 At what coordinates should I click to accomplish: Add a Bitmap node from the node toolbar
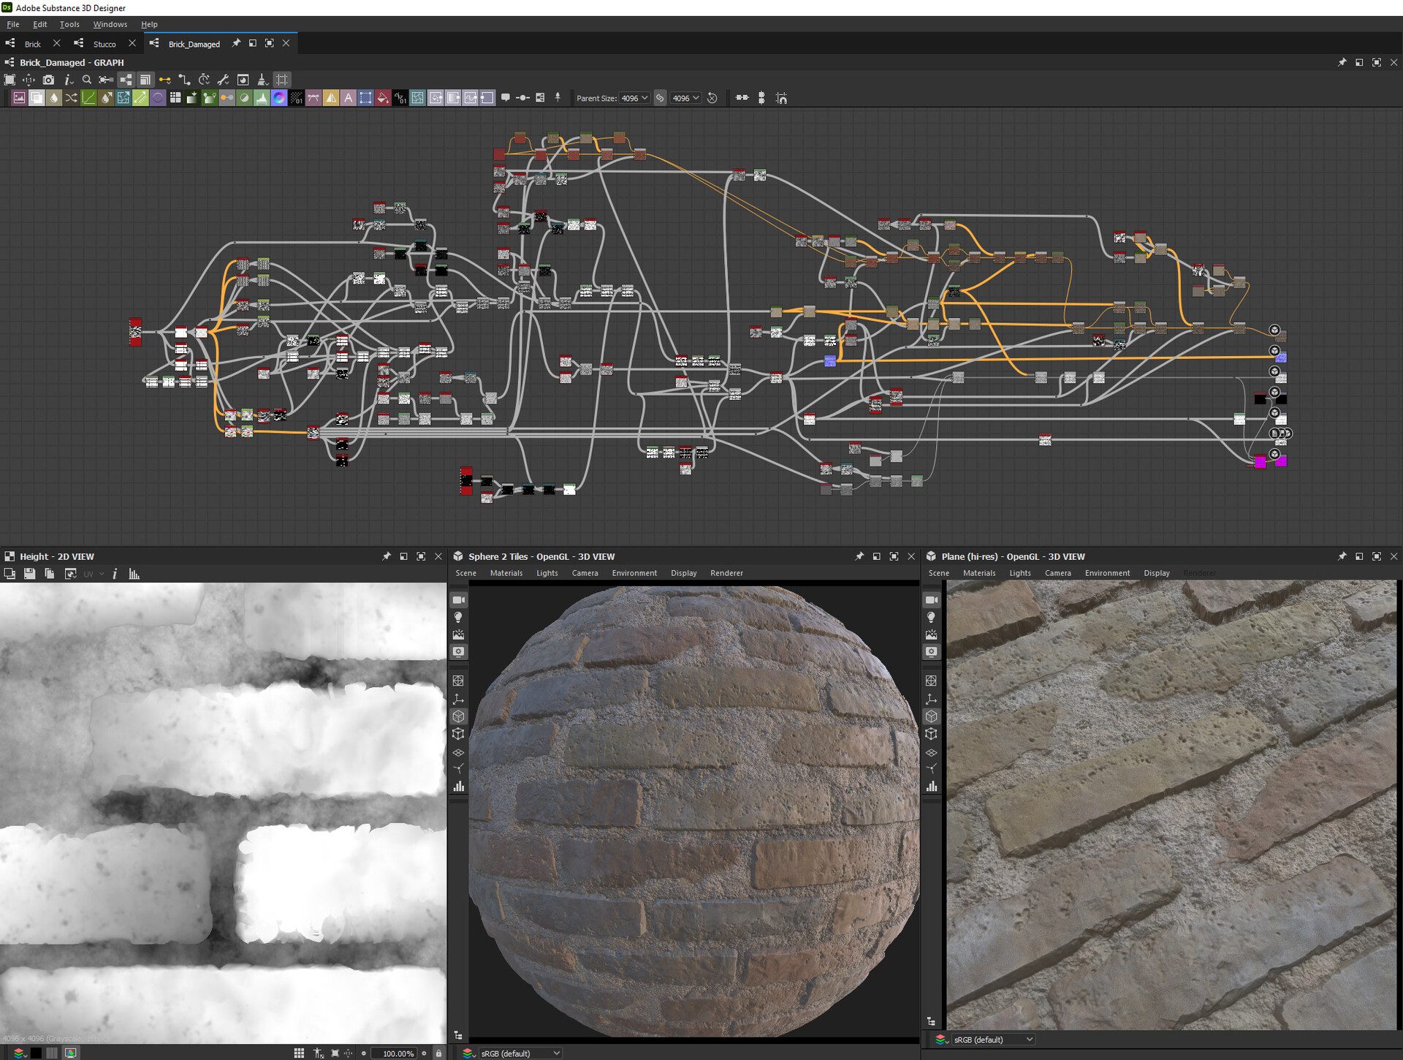(x=19, y=98)
